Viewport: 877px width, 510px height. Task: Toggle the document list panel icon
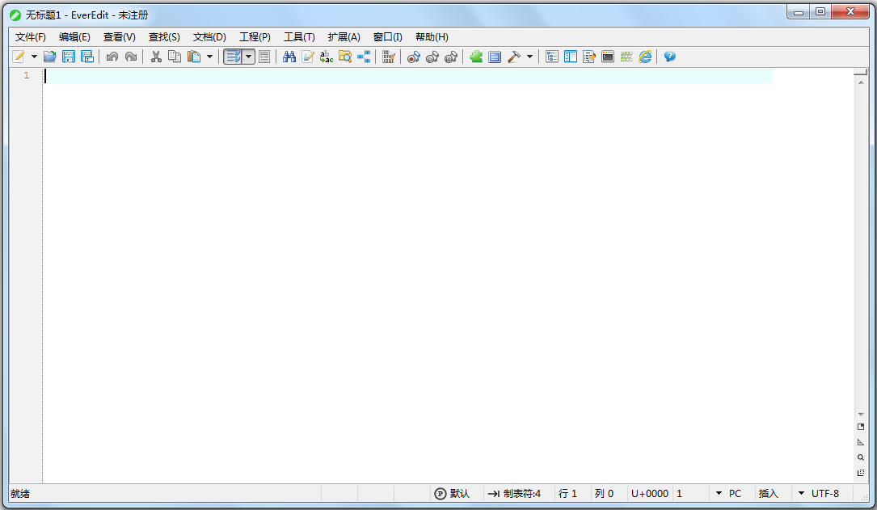coord(589,57)
